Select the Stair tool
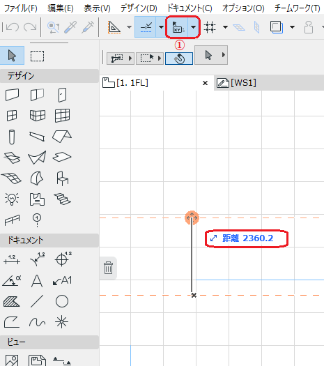Screen dimensions: 324x366 click(62, 199)
